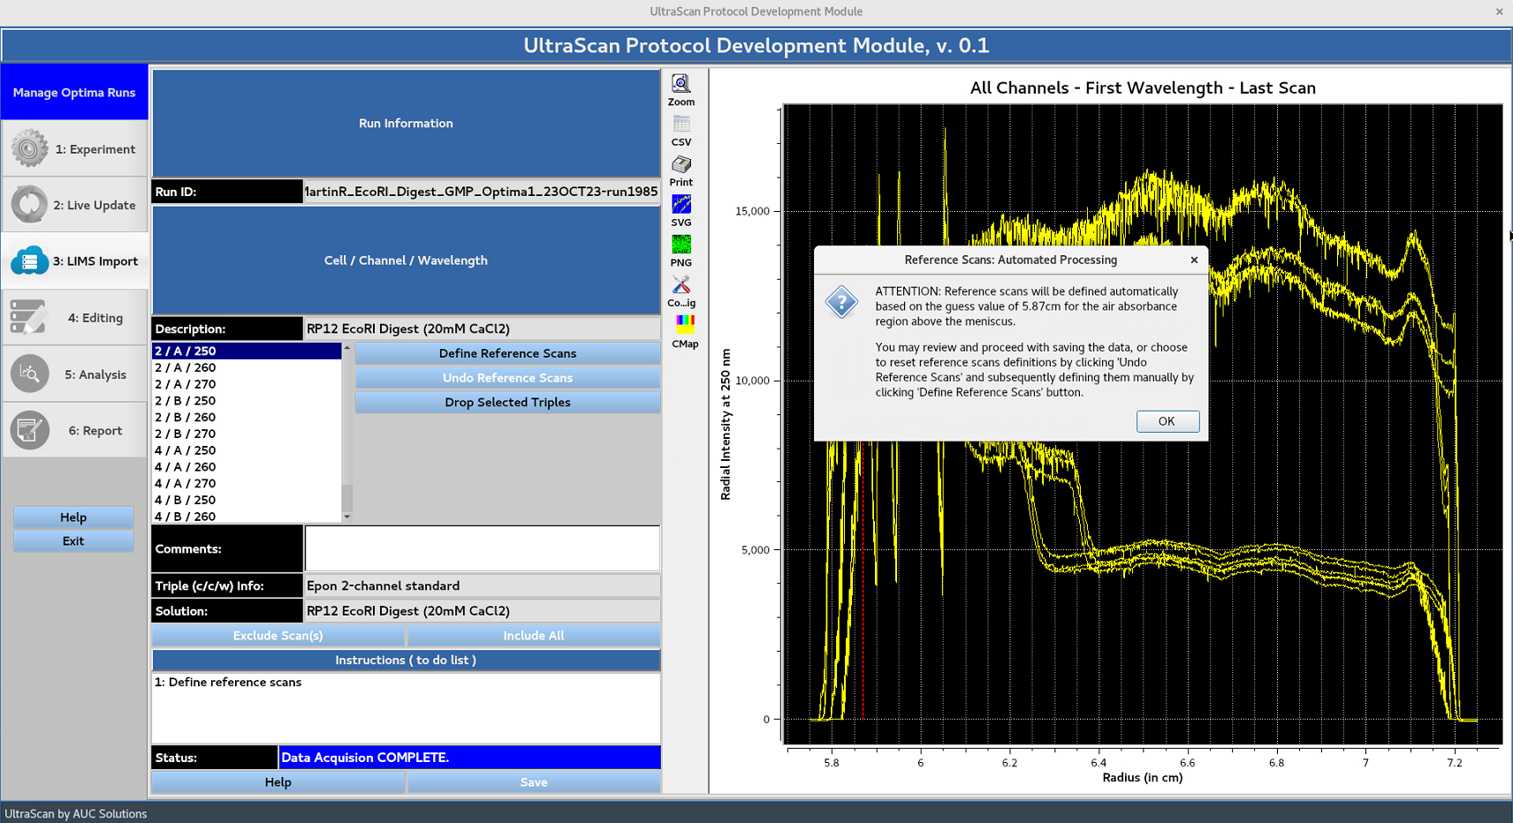Dismiss the dialog with OK
The image size is (1513, 823).
pos(1167,421)
